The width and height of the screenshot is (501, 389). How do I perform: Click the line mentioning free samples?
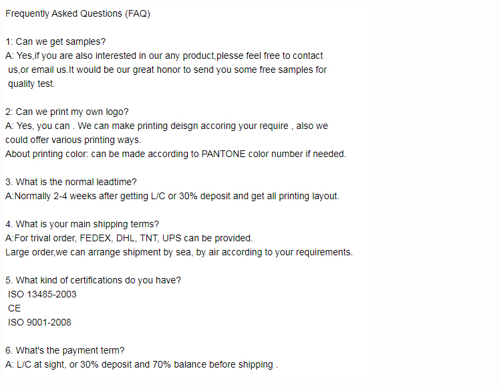(x=167, y=70)
